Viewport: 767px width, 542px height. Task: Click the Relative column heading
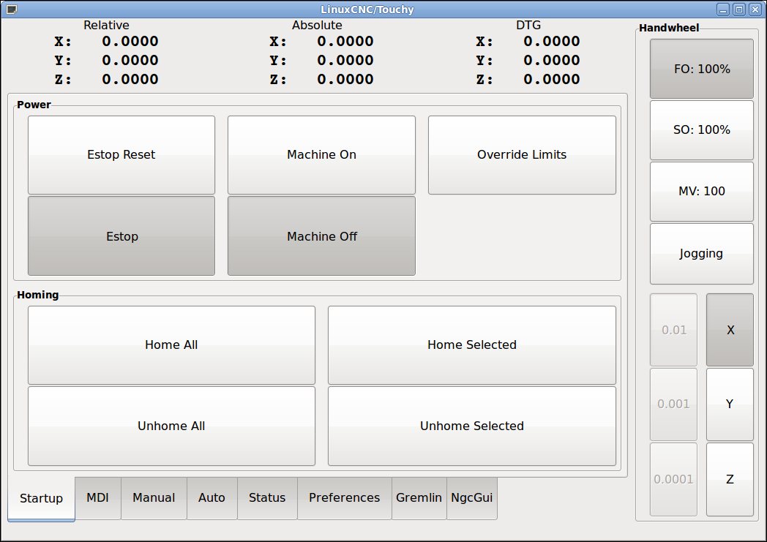point(106,26)
